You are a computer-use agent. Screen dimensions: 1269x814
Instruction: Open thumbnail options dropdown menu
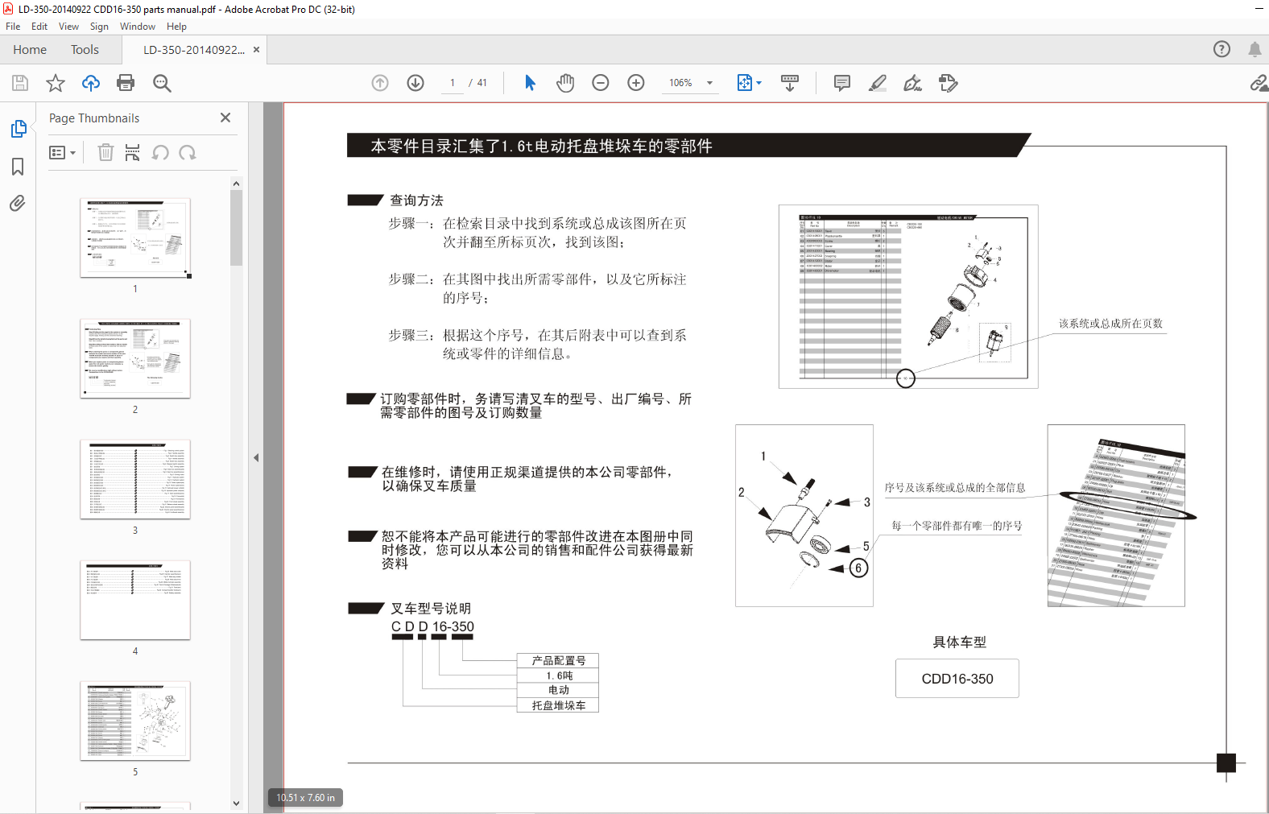[62, 153]
